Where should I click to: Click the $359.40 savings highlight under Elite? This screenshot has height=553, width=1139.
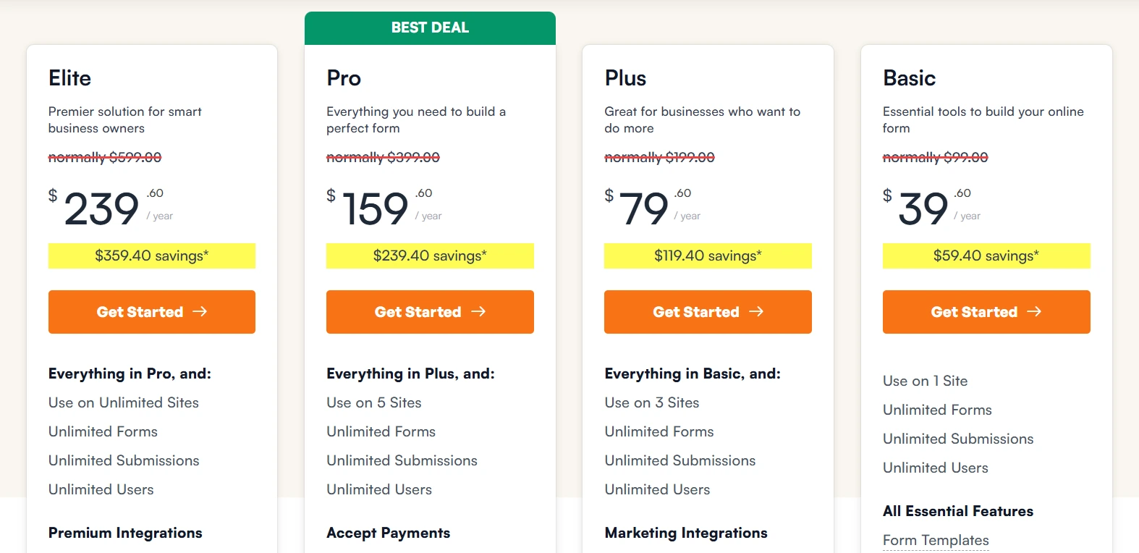pyautogui.click(x=151, y=256)
